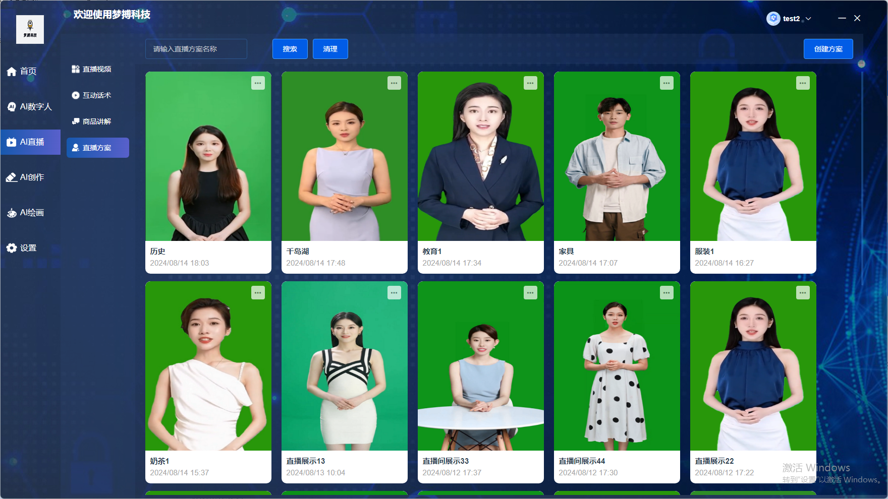Click the 梦搏科技 logo icon
This screenshot has width=888, height=499.
point(30,29)
